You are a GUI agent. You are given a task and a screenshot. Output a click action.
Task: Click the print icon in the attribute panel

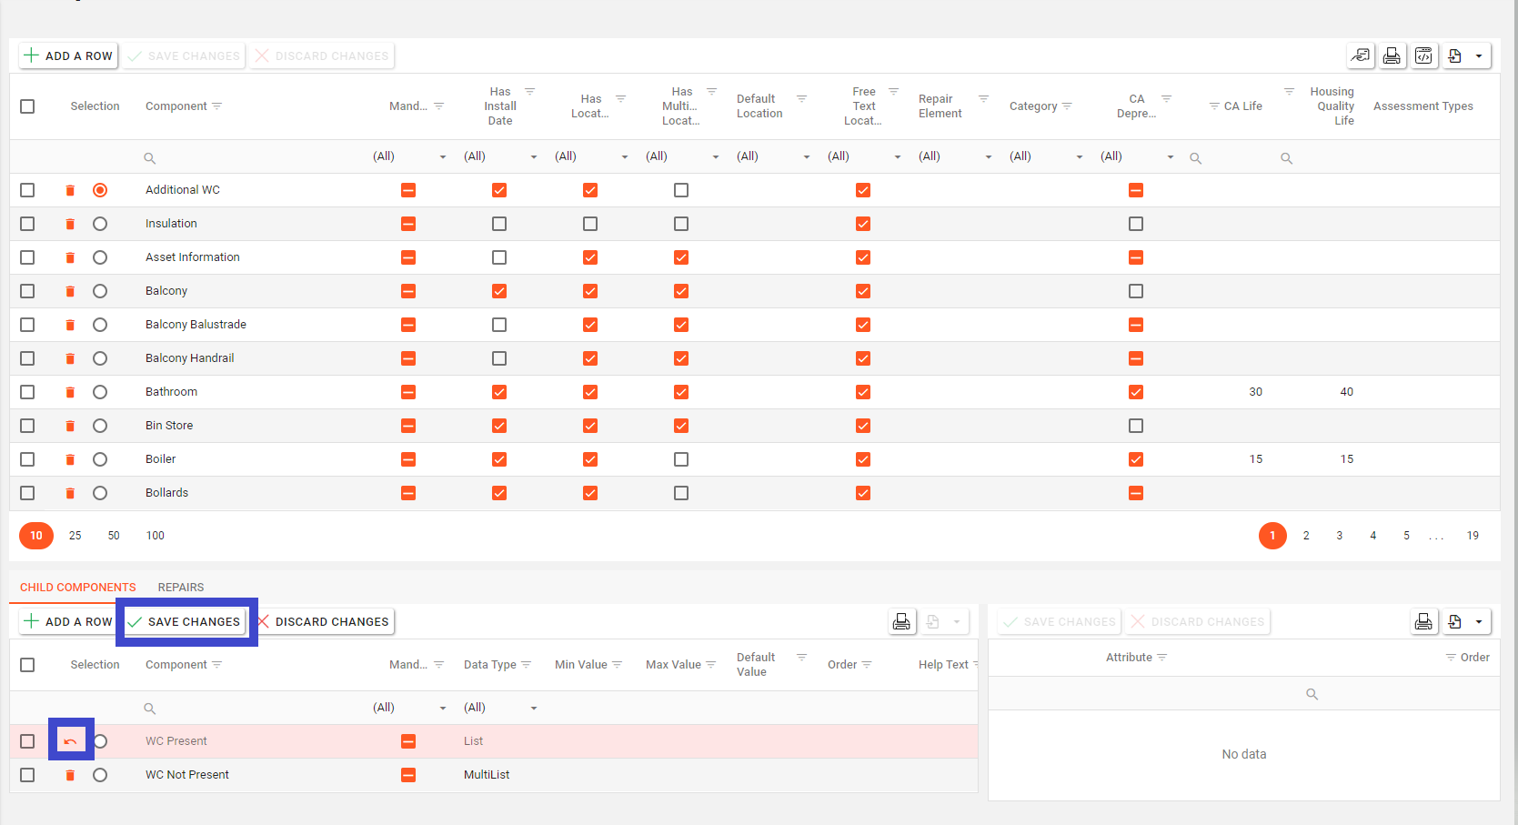point(1423,622)
